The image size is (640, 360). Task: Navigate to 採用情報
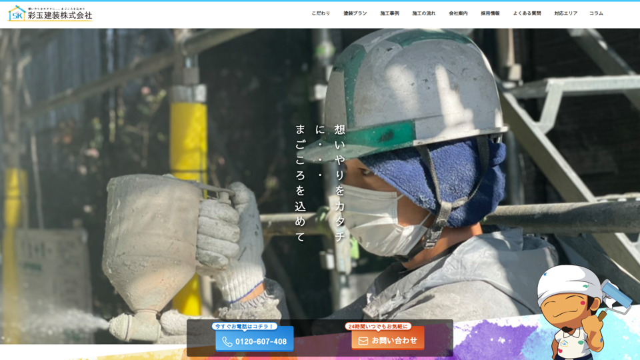[x=490, y=13]
